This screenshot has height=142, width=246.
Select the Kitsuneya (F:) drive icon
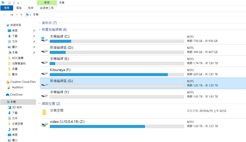[x=44, y=72]
